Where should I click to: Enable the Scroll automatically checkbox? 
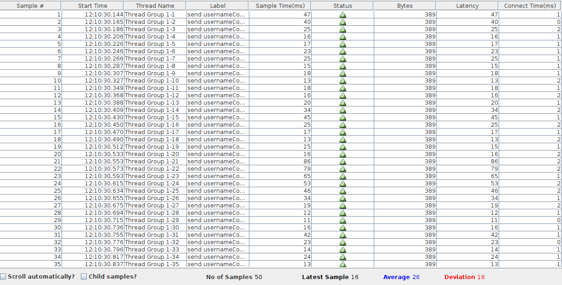(x=3, y=277)
